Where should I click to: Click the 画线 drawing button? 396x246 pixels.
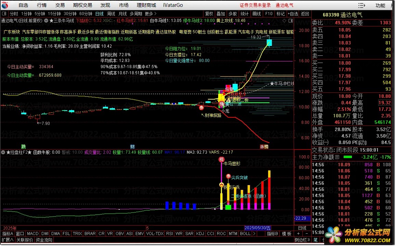click(256, 14)
